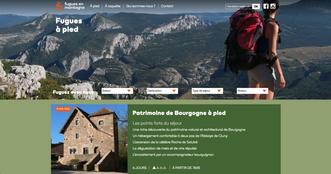Screen dimensions: 331x174
Task: Open the À pied menu item
Action: point(94,6)
